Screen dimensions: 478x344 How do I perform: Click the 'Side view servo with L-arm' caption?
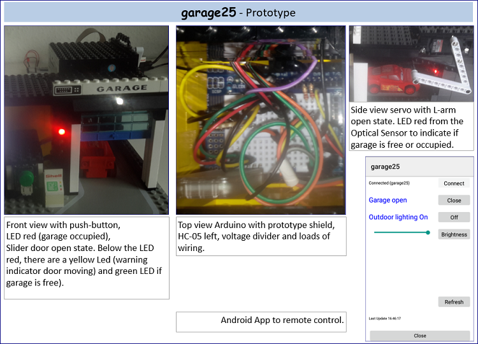[411, 126]
